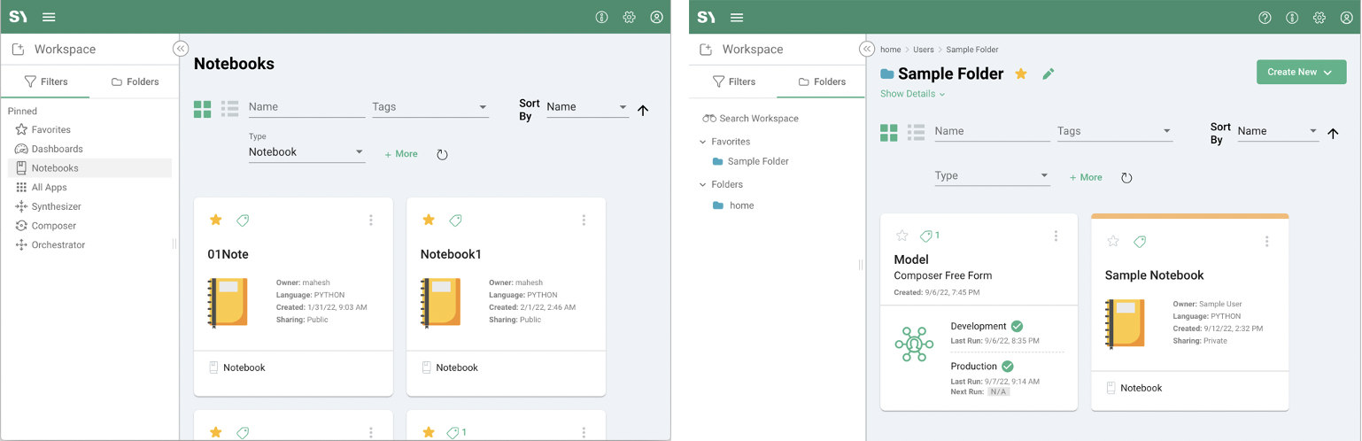
Task: Open the three-dot menu on 01Note card
Action: point(371,220)
